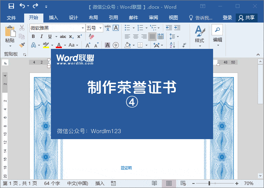Click the scissors Cut icon
Image resolution: width=264 pixels, height=188 pixels.
coord(22,28)
